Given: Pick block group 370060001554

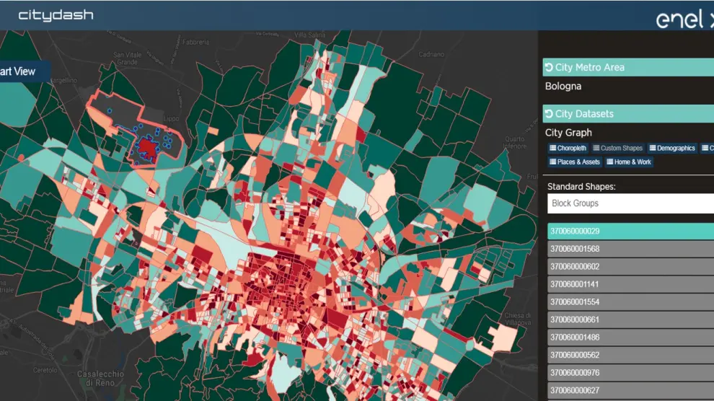Looking at the screenshot, I should click(630, 302).
